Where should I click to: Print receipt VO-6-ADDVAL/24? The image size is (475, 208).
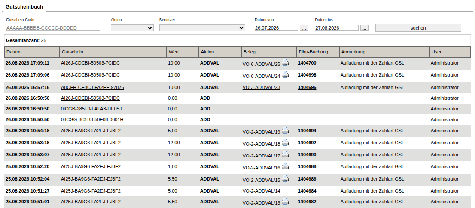coord(285,74)
